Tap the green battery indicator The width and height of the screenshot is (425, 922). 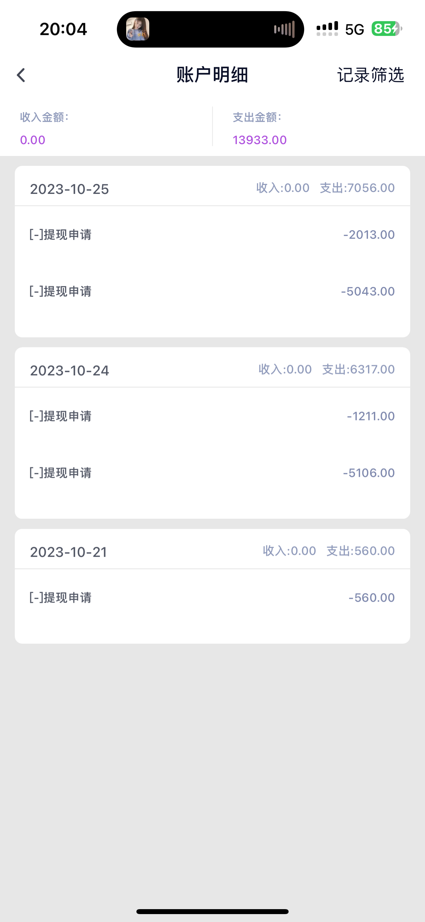coord(386,29)
